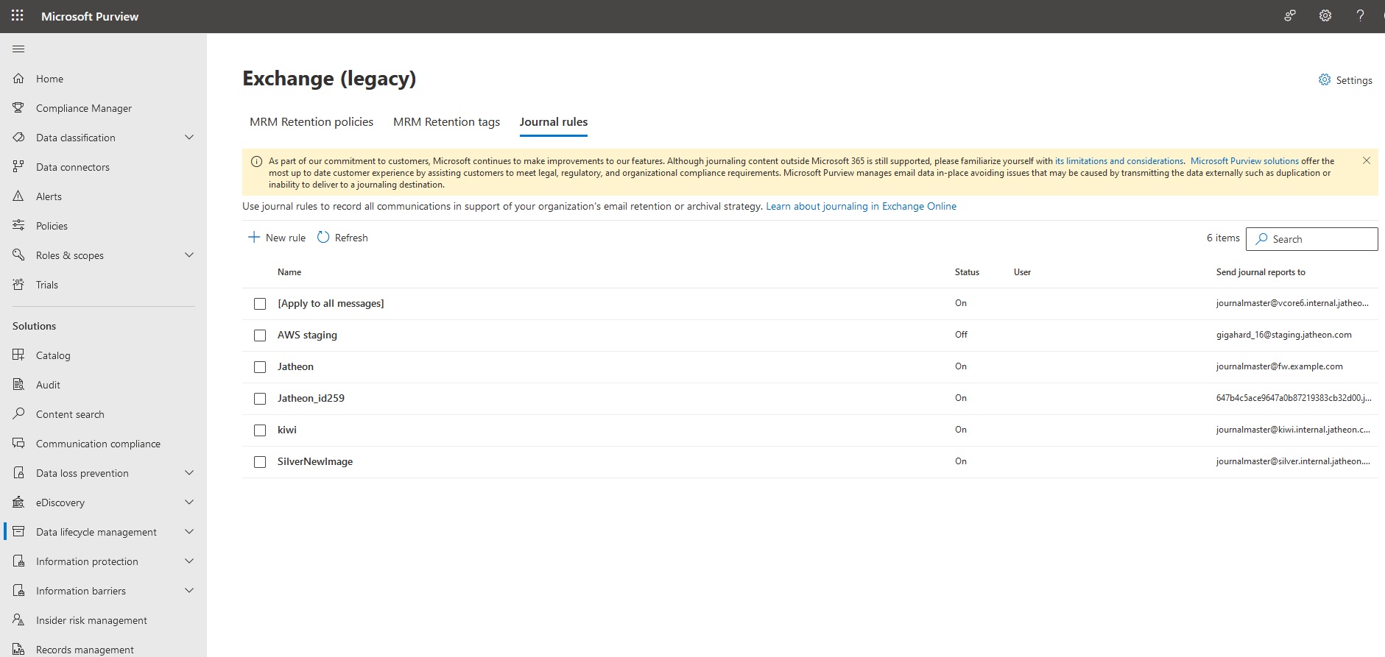1385x657 pixels.
Task: Check the SilverNewImage rule checkbox
Action: click(260, 462)
